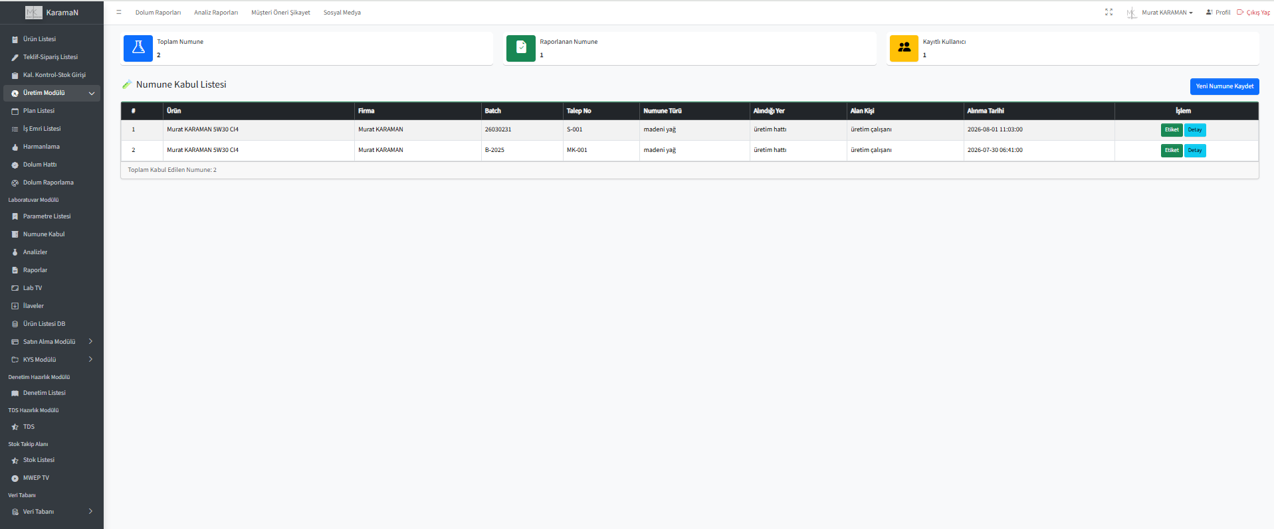Click the yellow Kayıtlı Kullanıcı icon
The image size is (1274, 529).
point(904,48)
